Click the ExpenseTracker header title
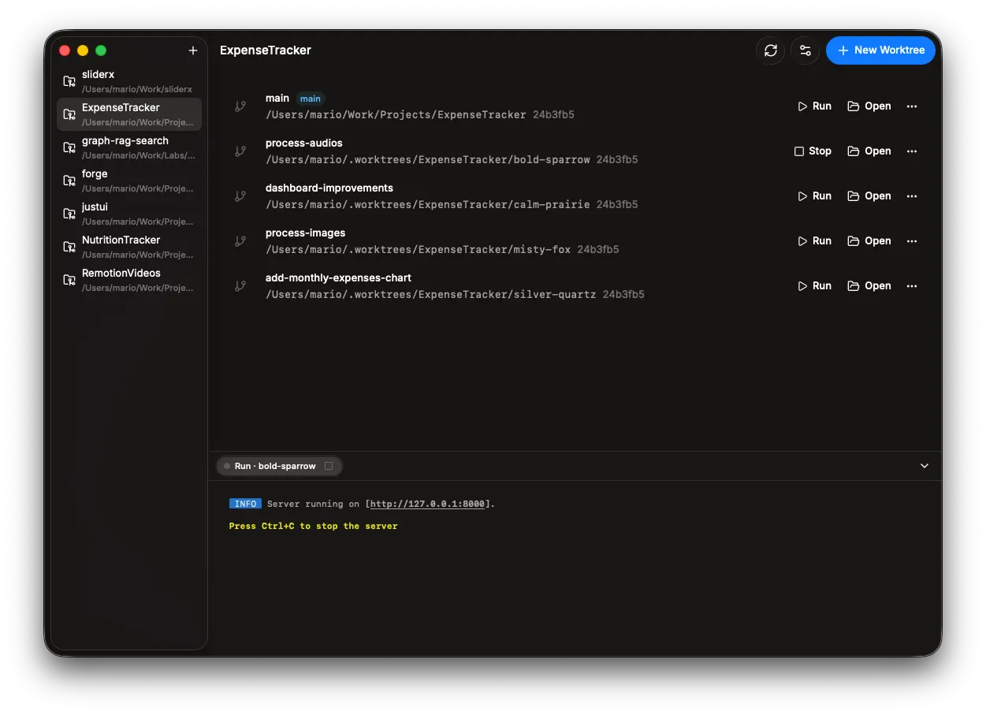The width and height of the screenshot is (986, 715). click(266, 50)
